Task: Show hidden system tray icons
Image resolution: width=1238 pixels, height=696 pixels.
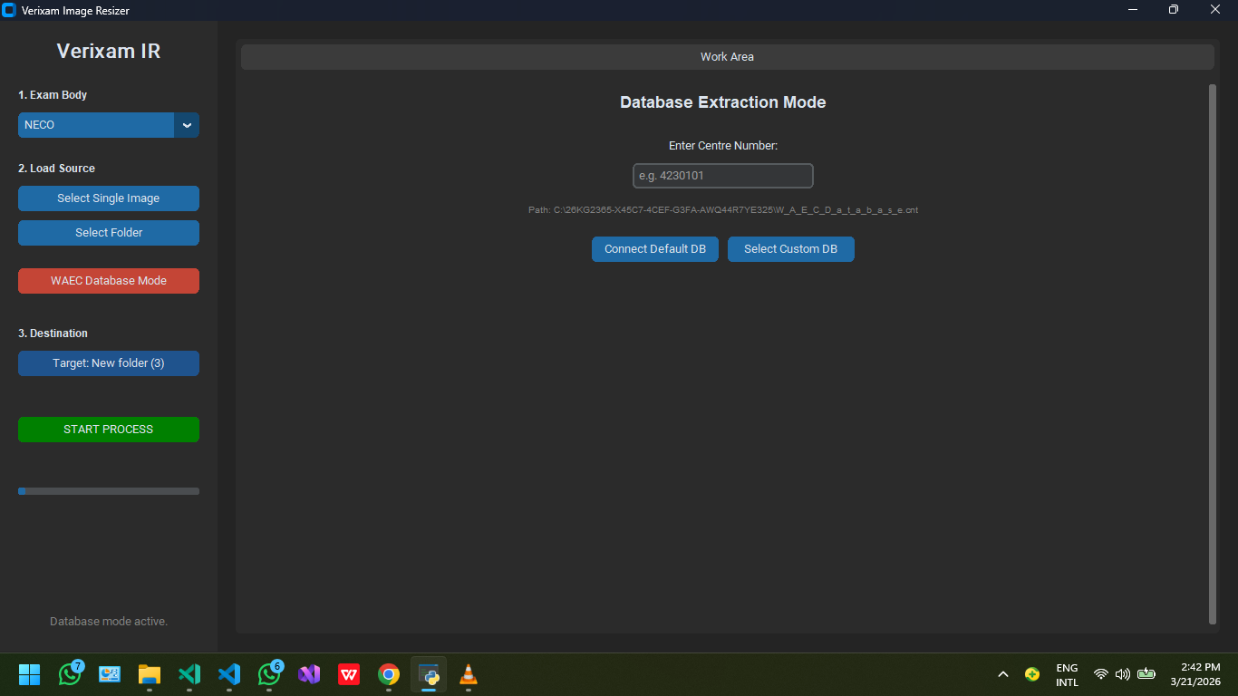Action: coord(1003,674)
